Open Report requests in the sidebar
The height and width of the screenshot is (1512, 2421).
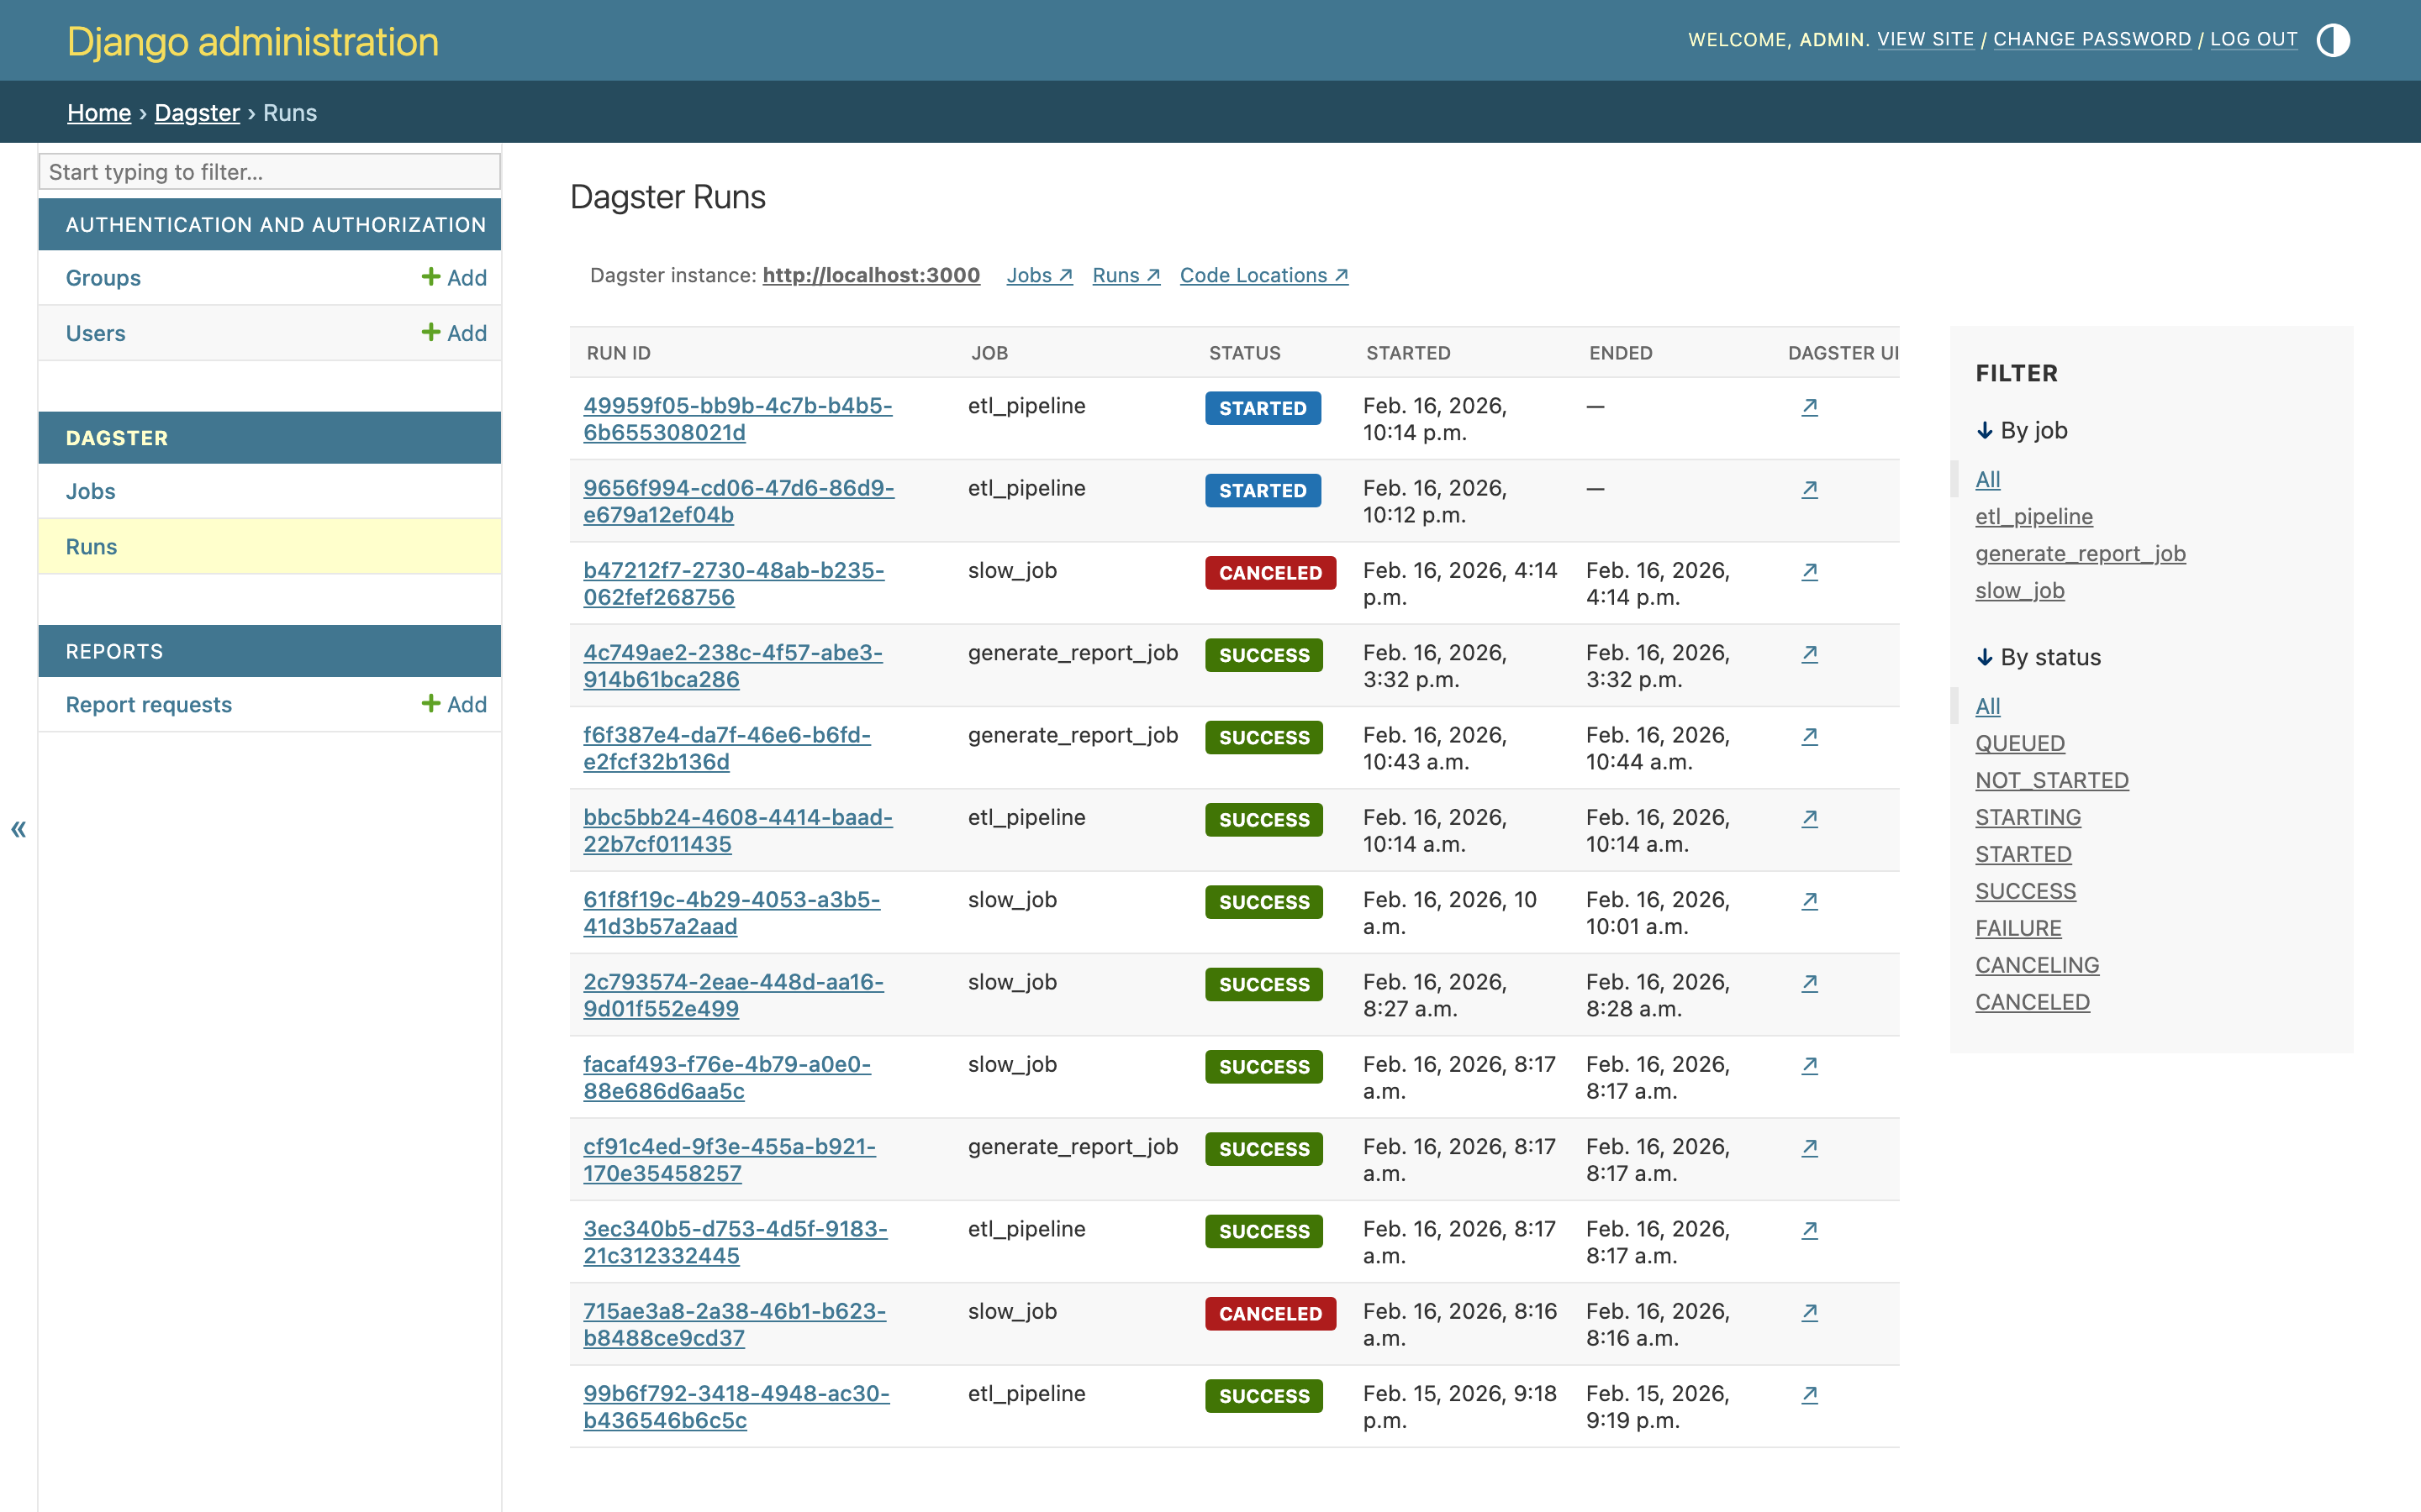pyautogui.click(x=148, y=704)
